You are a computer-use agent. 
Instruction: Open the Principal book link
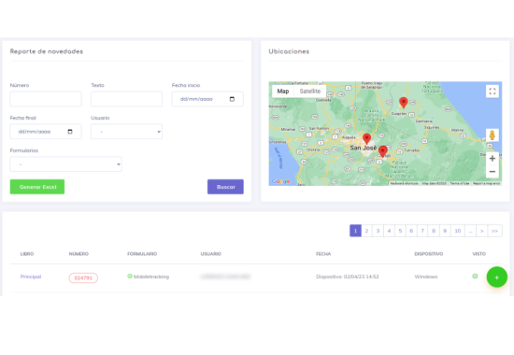pos(31,277)
